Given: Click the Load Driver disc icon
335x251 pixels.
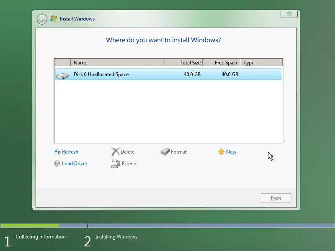Looking at the screenshot, I should point(57,164).
